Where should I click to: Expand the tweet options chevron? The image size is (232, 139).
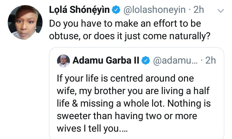221,11
